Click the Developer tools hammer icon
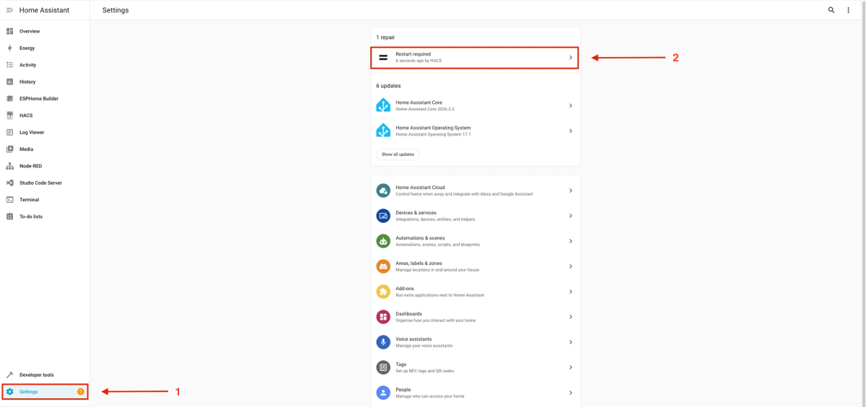 (x=10, y=375)
